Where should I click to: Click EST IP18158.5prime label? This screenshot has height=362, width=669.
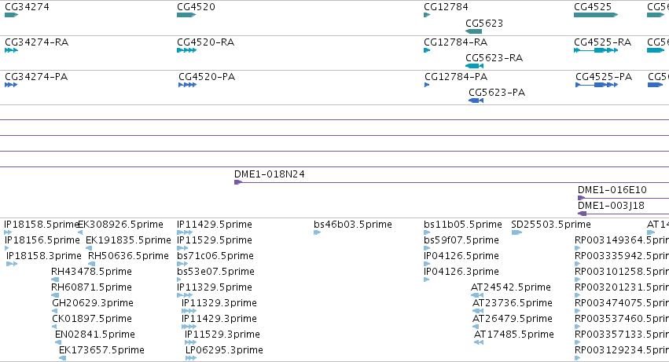pyautogui.click(x=41, y=225)
